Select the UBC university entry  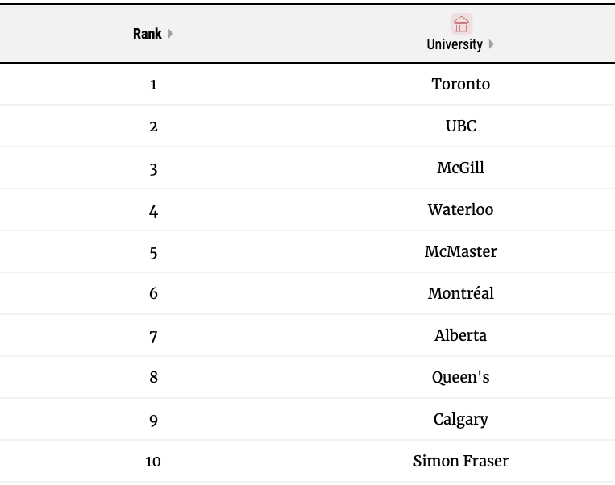460,126
